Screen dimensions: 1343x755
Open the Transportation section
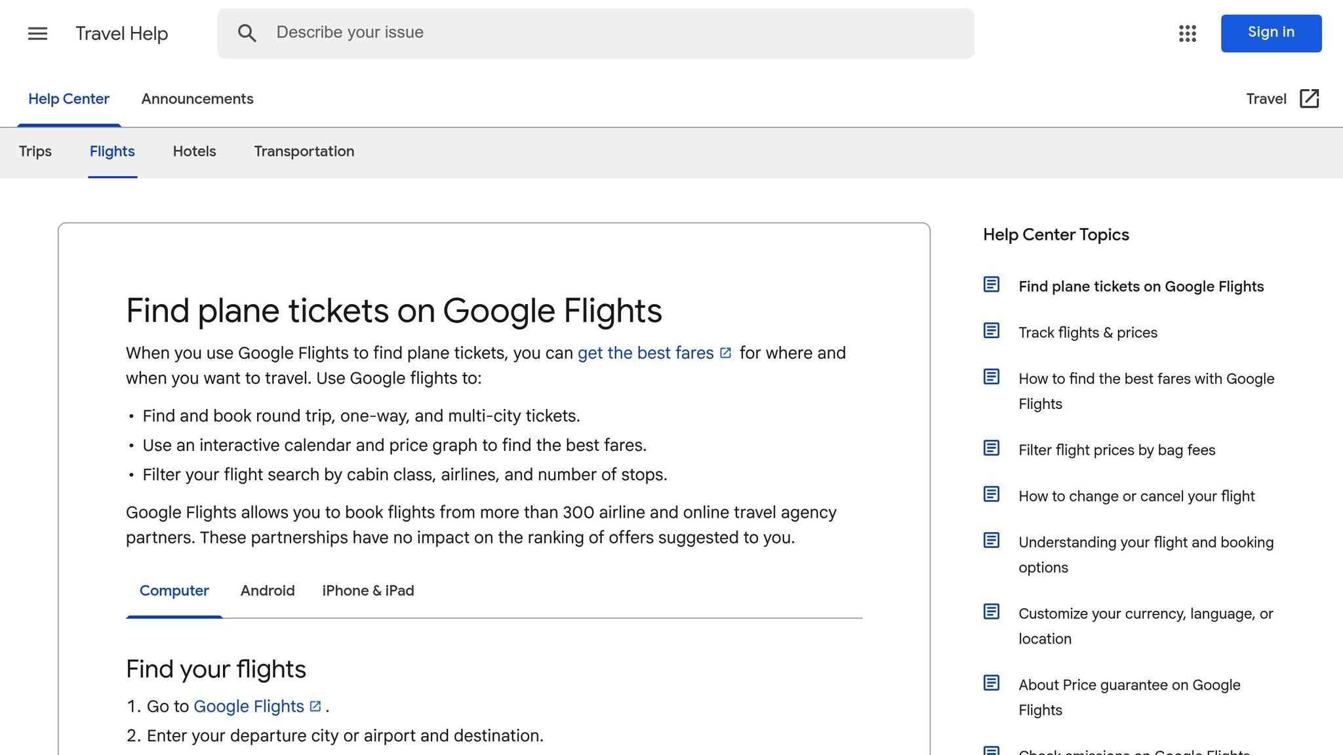304,151
